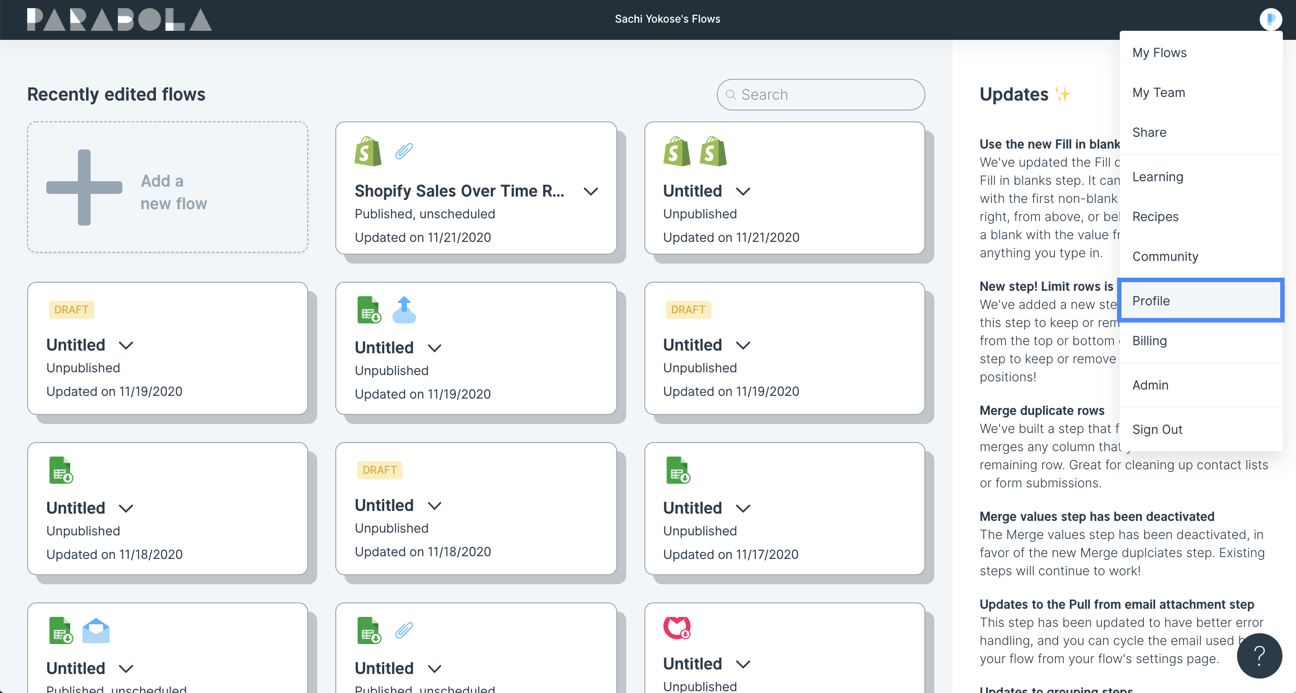
Task: Click 'Updates to the Pull from email attachment step'
Action: [x=1117, y=605]
